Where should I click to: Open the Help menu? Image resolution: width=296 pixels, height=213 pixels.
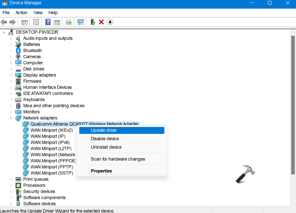point(53,13)
